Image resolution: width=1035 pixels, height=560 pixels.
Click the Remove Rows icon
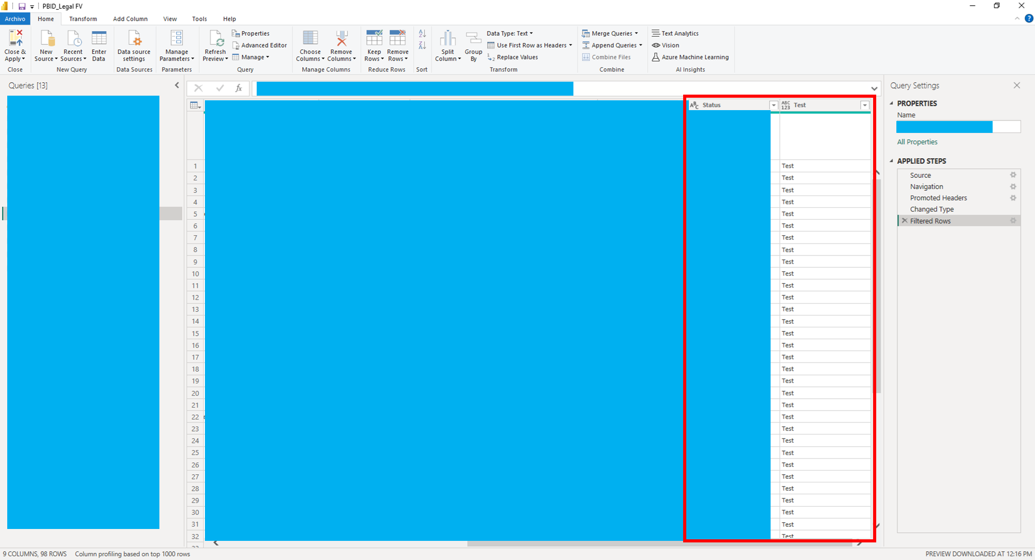397,38
